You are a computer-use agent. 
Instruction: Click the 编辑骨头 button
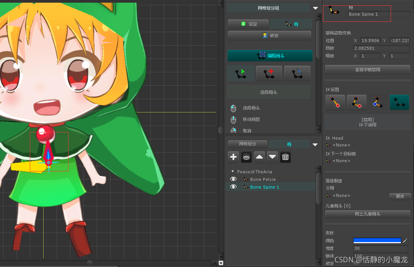tap(270, 56)
